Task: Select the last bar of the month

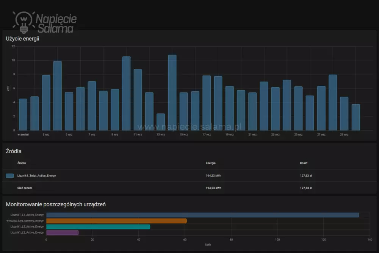Action: click(x=356, y=117)
